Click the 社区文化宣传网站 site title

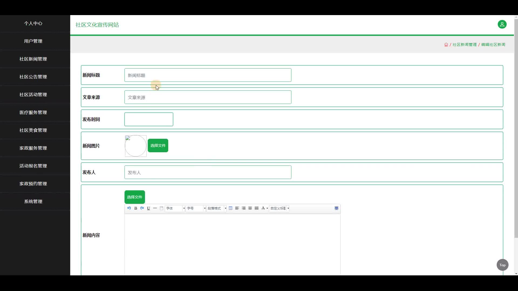pos(97,25)
